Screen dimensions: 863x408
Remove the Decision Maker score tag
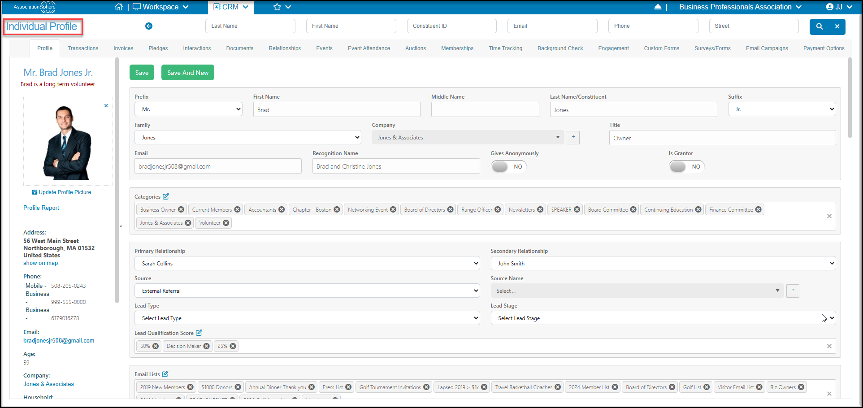(x=206, y=346)
